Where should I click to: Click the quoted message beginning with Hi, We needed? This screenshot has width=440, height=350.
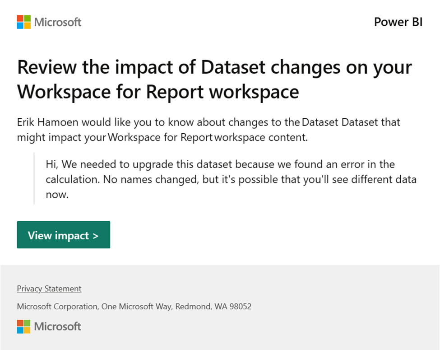click(x=231, y=179)
